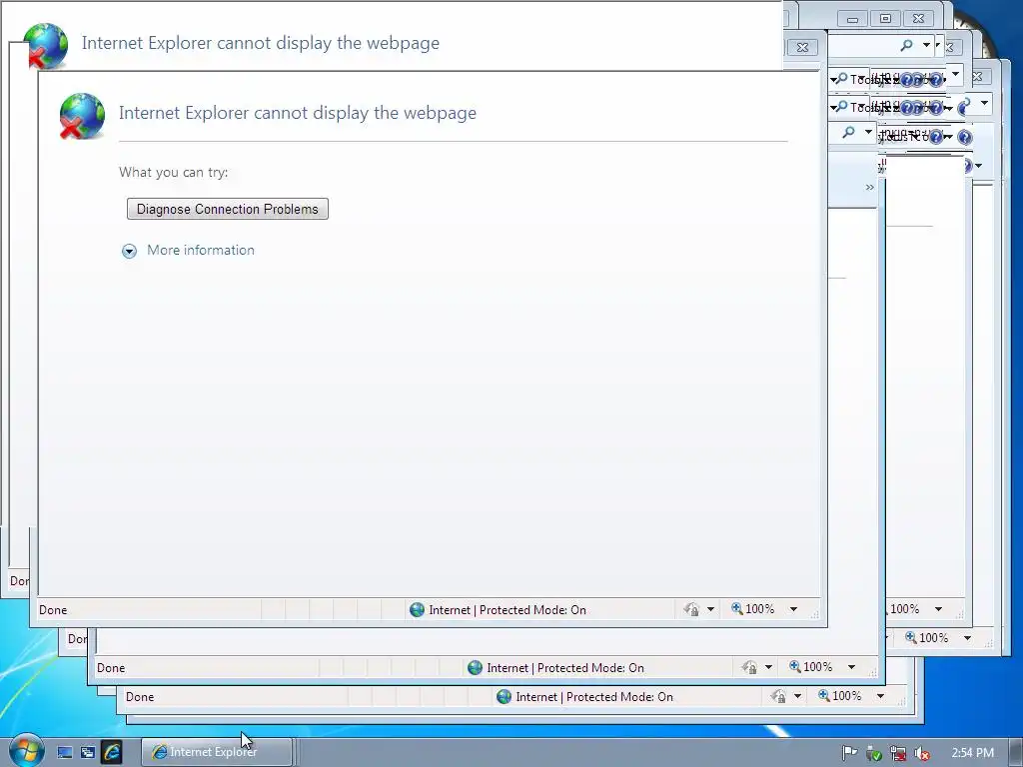The image size is (1023, 767).
Task: Maximize the topmost rear Internet Explorer window
Action: [885, 19]
